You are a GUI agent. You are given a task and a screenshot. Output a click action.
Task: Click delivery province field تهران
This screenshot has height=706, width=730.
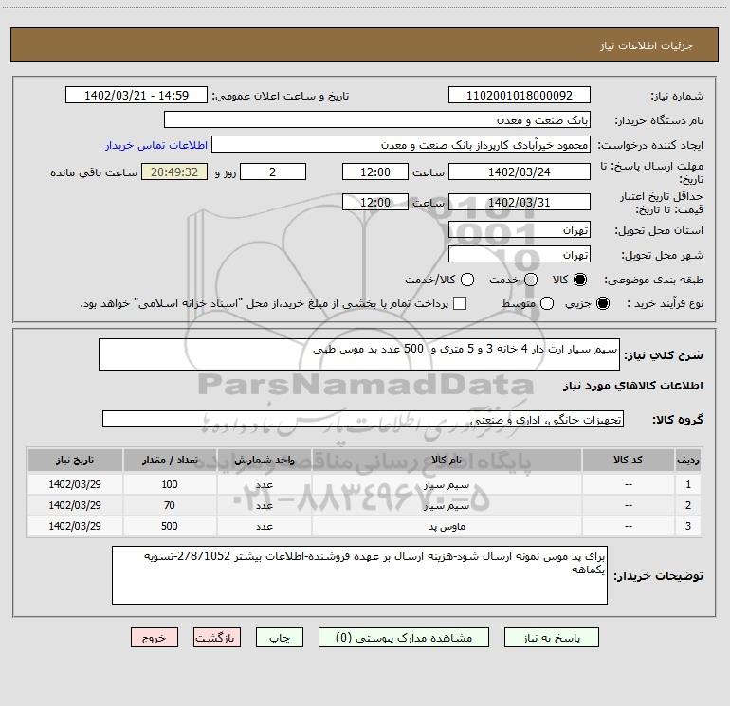(520, 230)
